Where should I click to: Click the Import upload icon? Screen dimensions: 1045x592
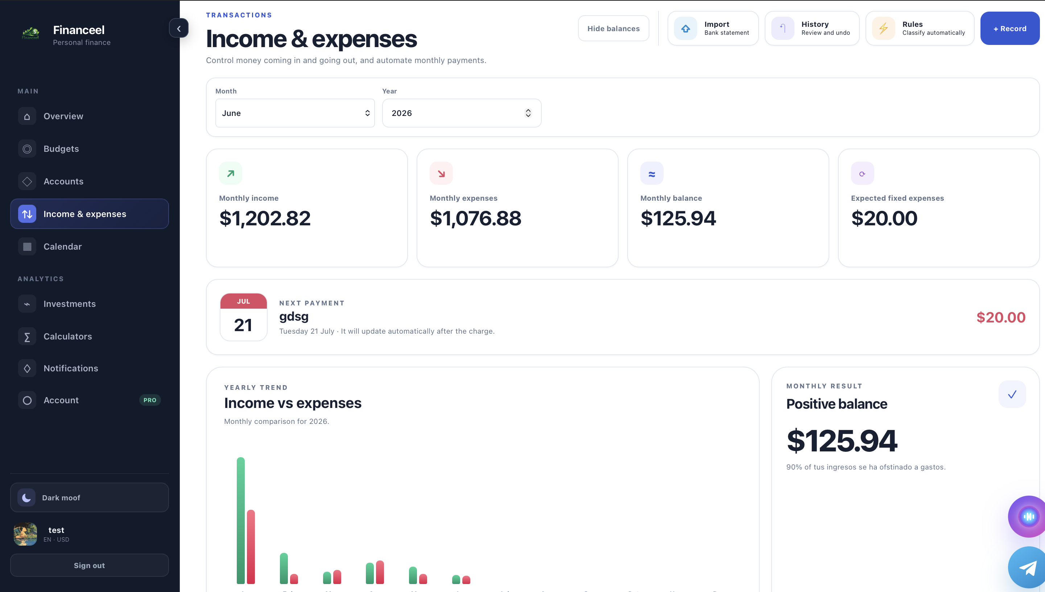686,29
